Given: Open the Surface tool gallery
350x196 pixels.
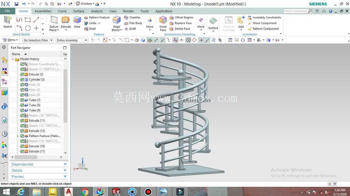Looking at the screenshot, I should [x=213, y=25].
